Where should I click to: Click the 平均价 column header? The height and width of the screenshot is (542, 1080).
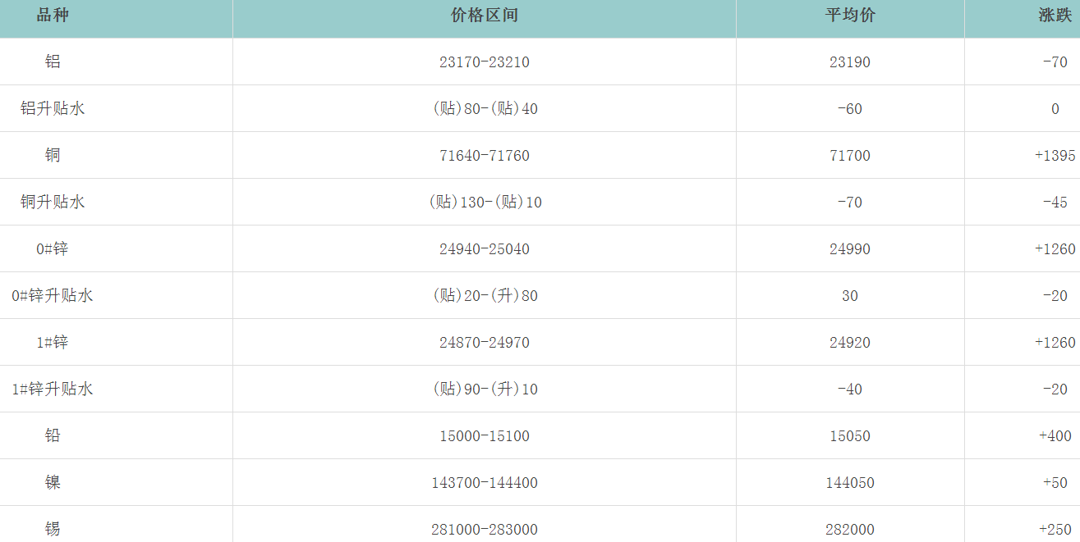850,16
